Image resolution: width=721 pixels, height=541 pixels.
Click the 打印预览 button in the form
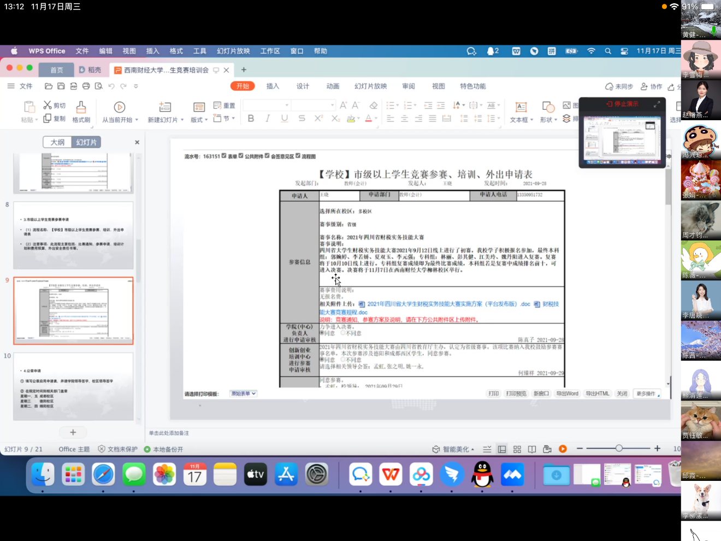pyautogui.click(x=516, y=393)
